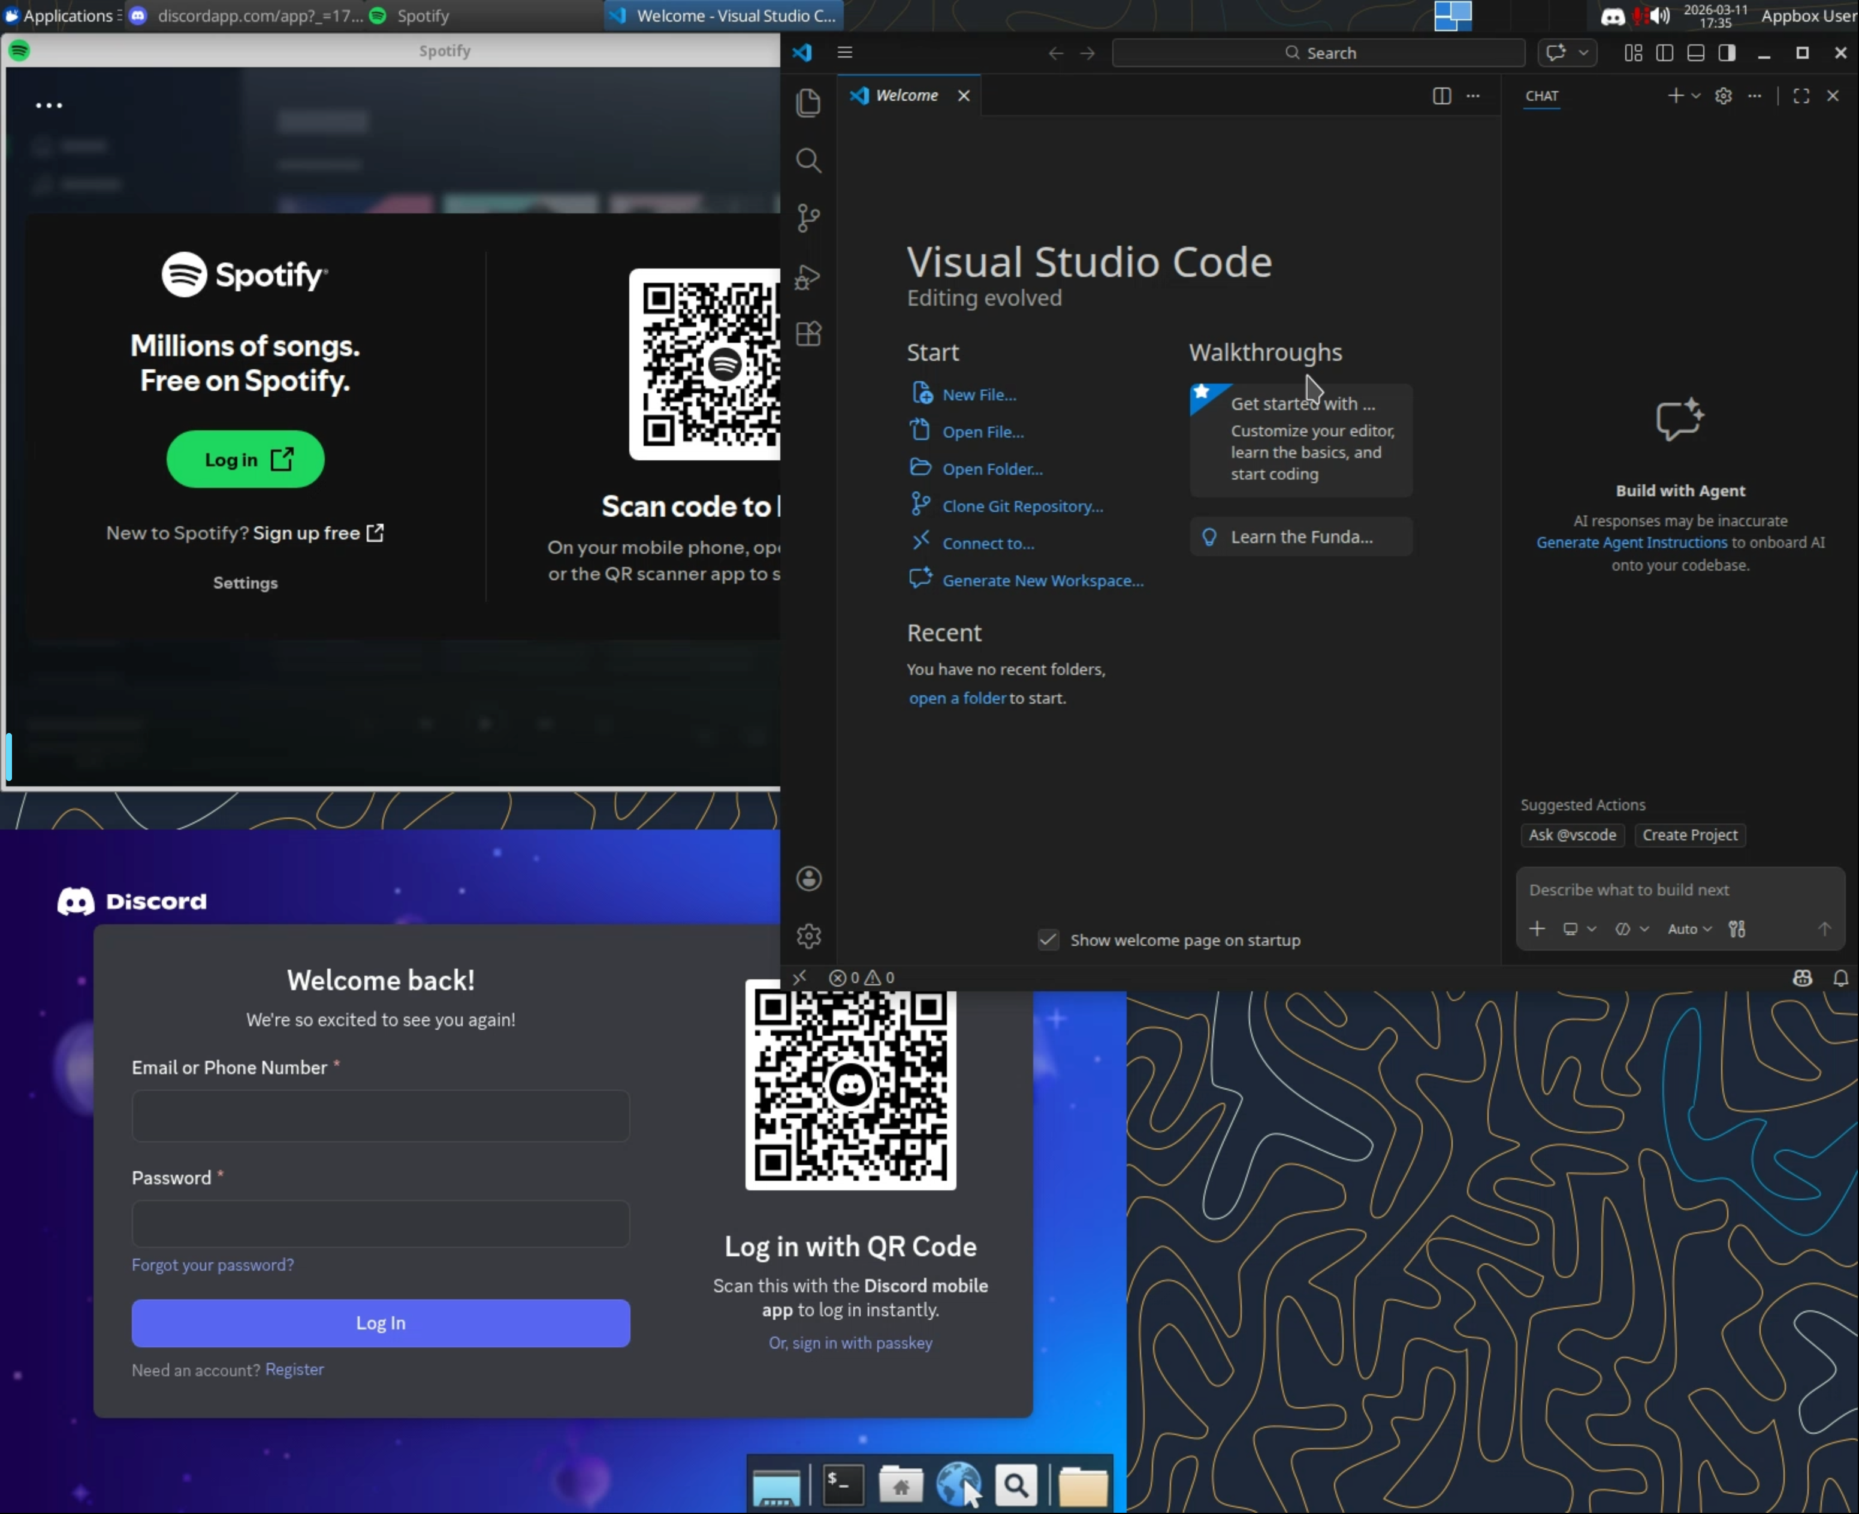The height and width of the screenshot is (1514, 1859).
Task: Open the Explorer view in VS Code
Action: tap(808, 103)
